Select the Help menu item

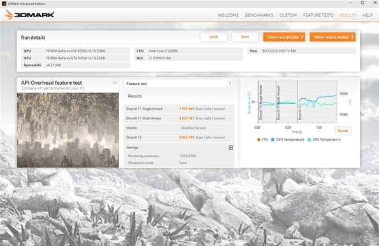point(368,15)
